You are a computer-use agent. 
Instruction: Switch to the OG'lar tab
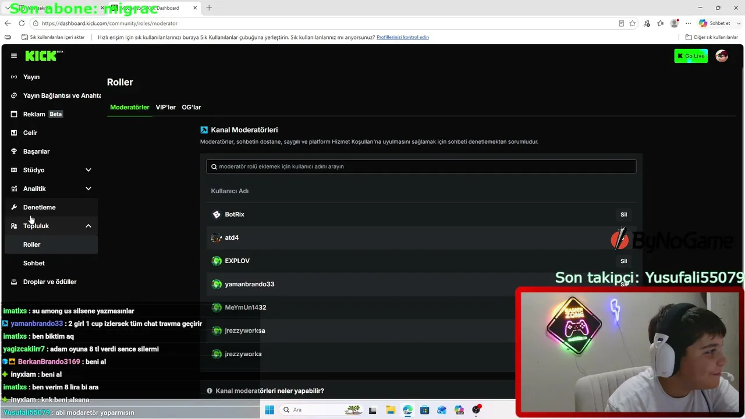[x=191, y=107]
